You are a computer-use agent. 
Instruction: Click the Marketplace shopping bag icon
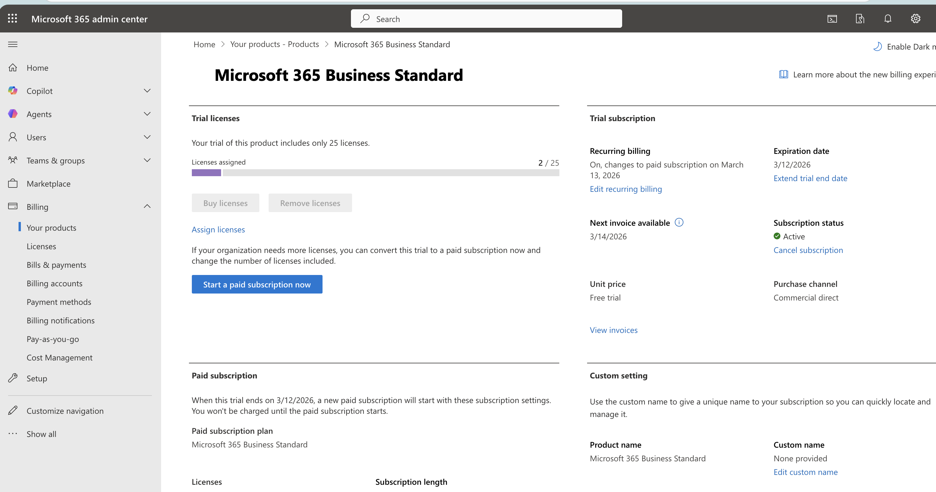13,183
